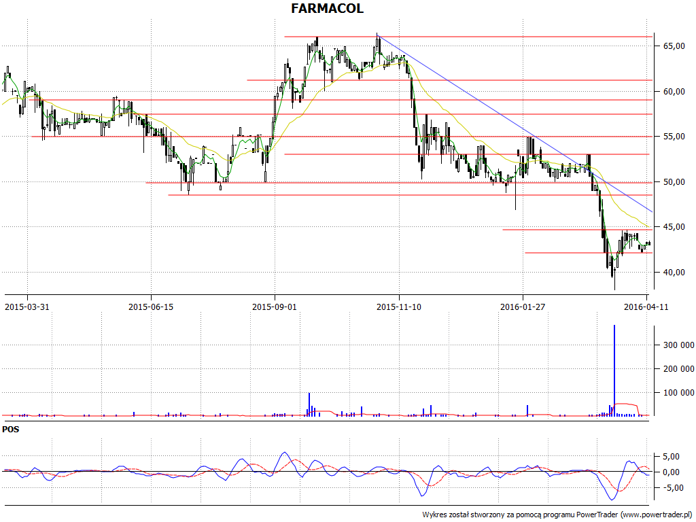
Task: Select the 2016-04-11 date label
Action: 646,307
